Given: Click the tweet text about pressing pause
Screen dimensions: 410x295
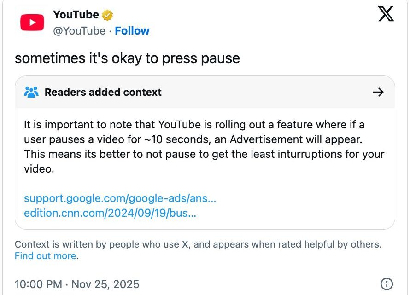Looking at the screenshot, I should [127, 58].
